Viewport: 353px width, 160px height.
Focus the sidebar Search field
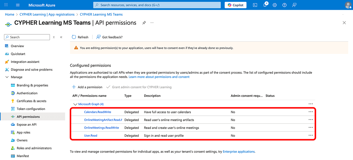(x=27, y=37)
